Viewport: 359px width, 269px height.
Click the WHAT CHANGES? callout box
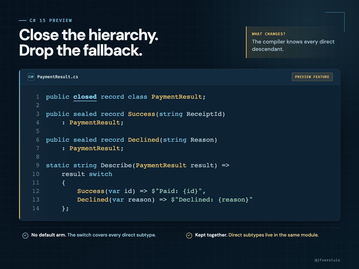(293, 42)
